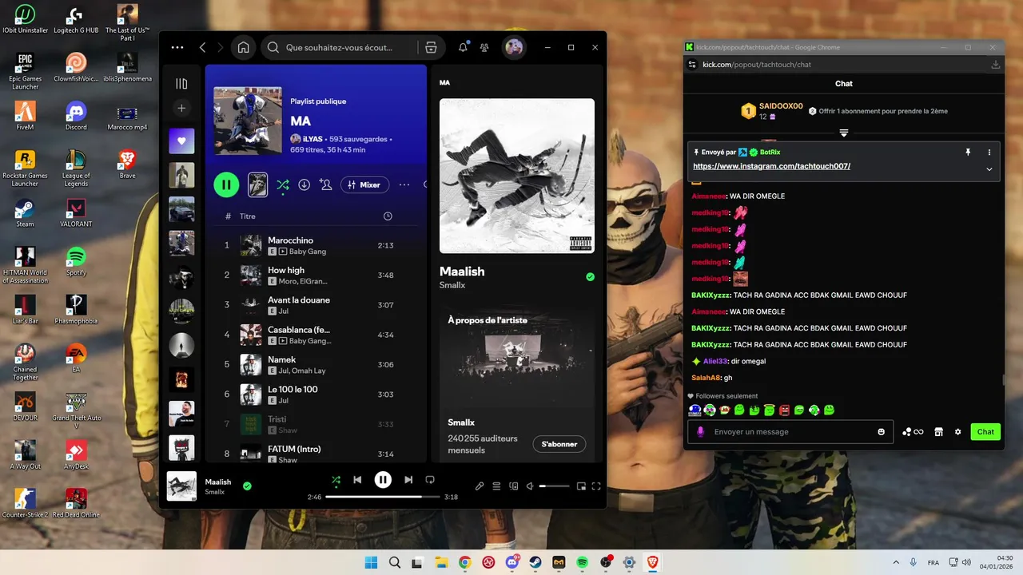Open Spotify profile avatar menu
This screenshot has width=1023, height=575.
coord(514,48)
